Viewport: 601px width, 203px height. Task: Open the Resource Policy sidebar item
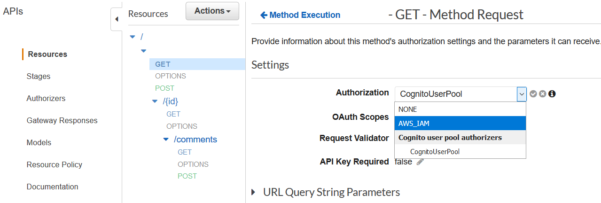click(55, 164)
